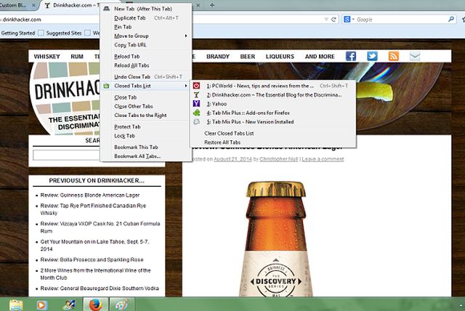The height and width of the screenshot is (311, 465).
Task: Open Review: General Beauregard Dixie Southern Vodka
Action: point(100,288)
